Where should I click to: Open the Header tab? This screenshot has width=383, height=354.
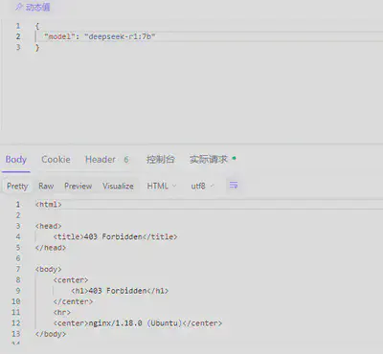[x=101, y=159]
